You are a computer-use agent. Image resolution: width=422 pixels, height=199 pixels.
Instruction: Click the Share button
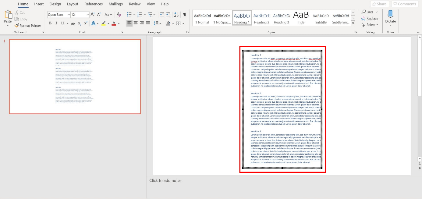click(x=379, y=4)
